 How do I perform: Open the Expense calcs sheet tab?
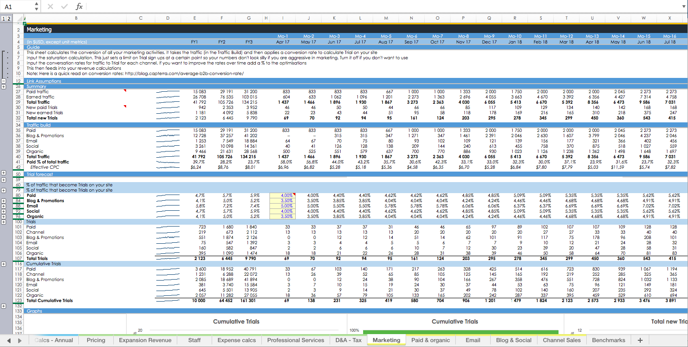pyautogui.click(x=237, y=340)
